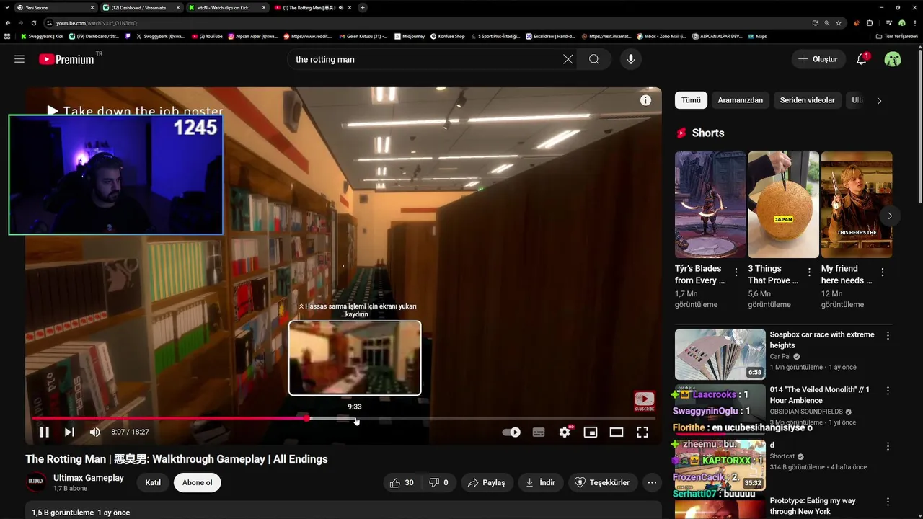The height and width of the screenshot is (519, 923).
Task: Open options for My friend short
Action: [x=883, y=272]
